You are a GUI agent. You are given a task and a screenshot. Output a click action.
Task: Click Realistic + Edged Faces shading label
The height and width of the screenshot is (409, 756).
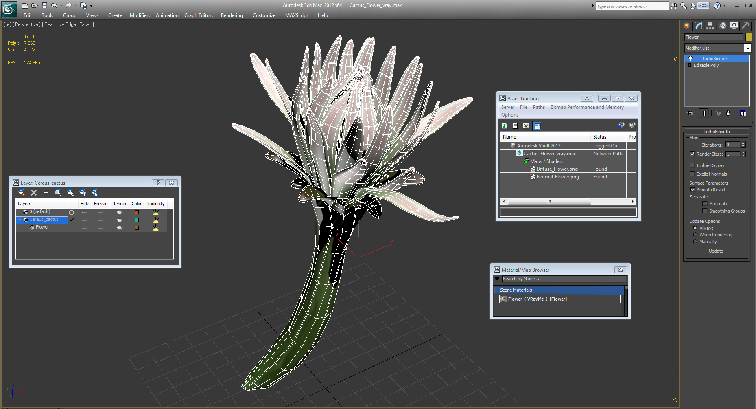pyautogui.click(x=69, y=24)
